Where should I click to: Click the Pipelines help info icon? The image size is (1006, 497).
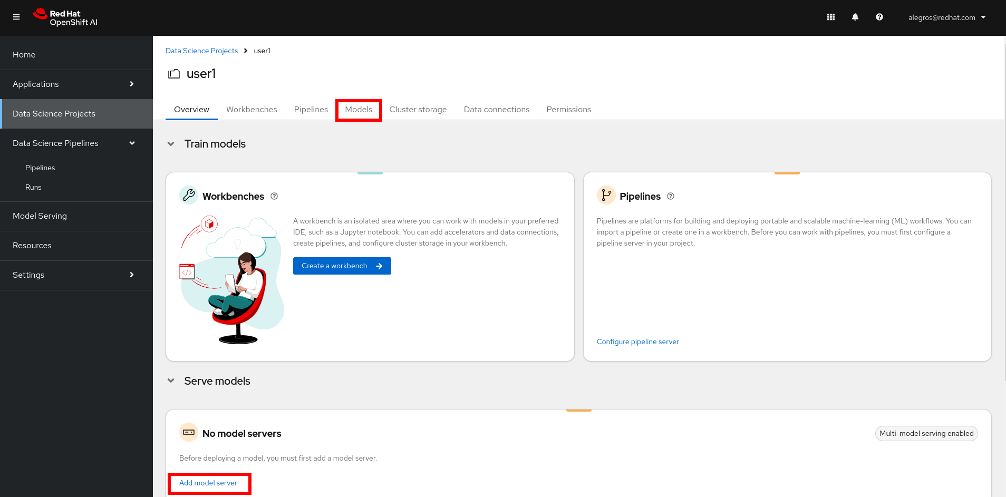point(671,196)
